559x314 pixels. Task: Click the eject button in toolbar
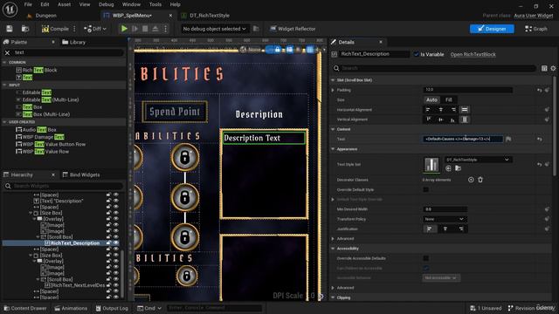click(155, 29)
